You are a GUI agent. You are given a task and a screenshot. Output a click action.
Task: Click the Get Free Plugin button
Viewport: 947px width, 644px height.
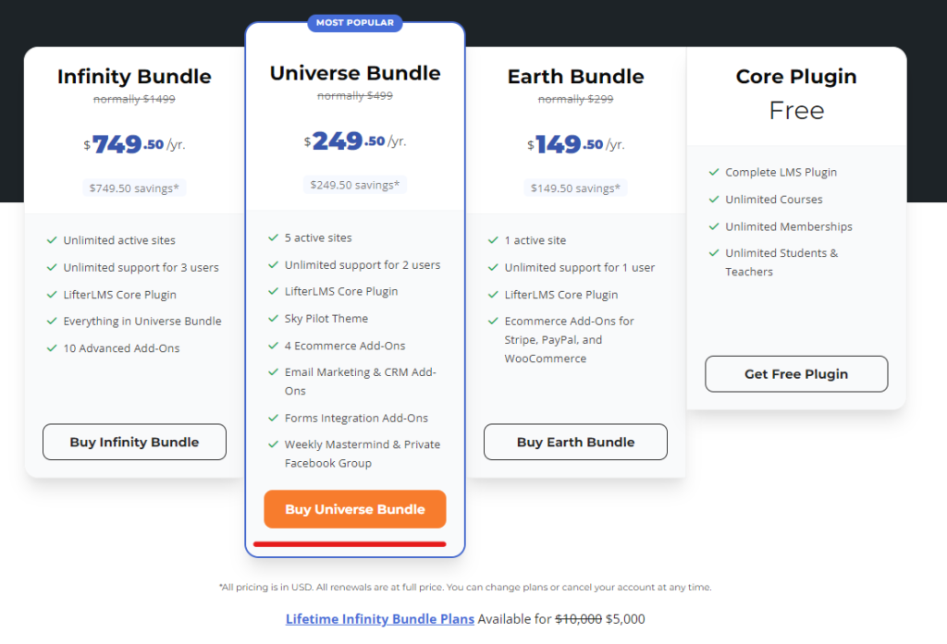796,374
